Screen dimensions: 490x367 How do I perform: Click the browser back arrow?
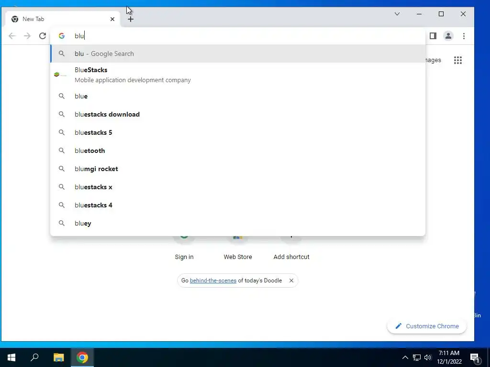point(12,36)
